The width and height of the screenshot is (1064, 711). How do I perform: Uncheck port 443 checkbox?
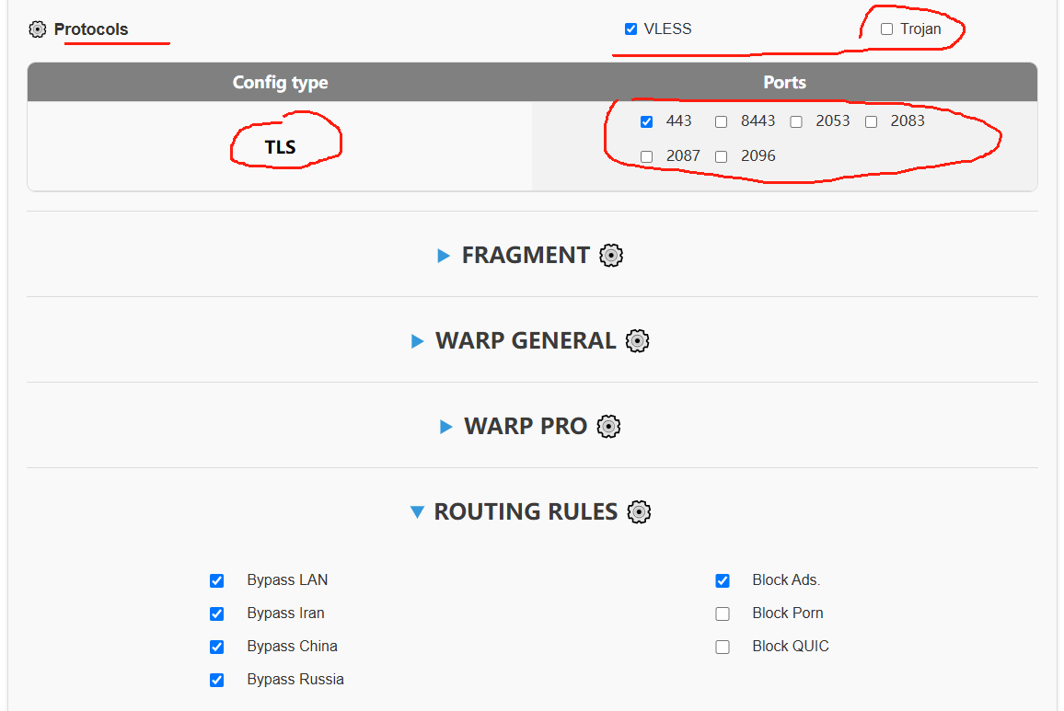[x=646, y=121]
